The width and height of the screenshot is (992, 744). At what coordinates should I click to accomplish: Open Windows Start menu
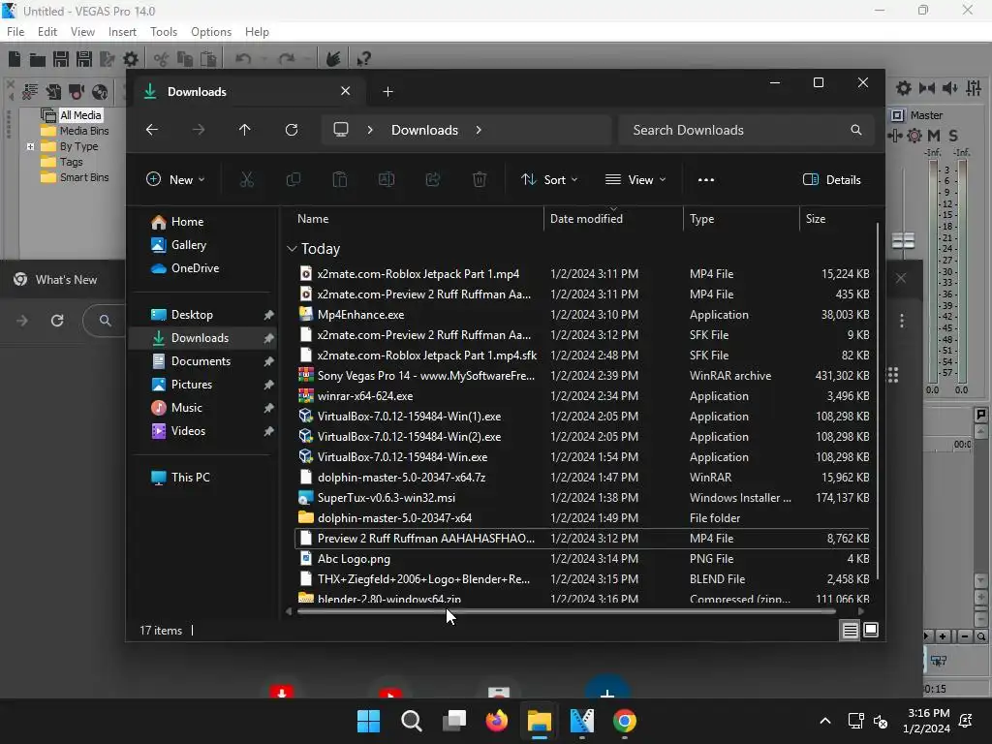pos(368,721)
